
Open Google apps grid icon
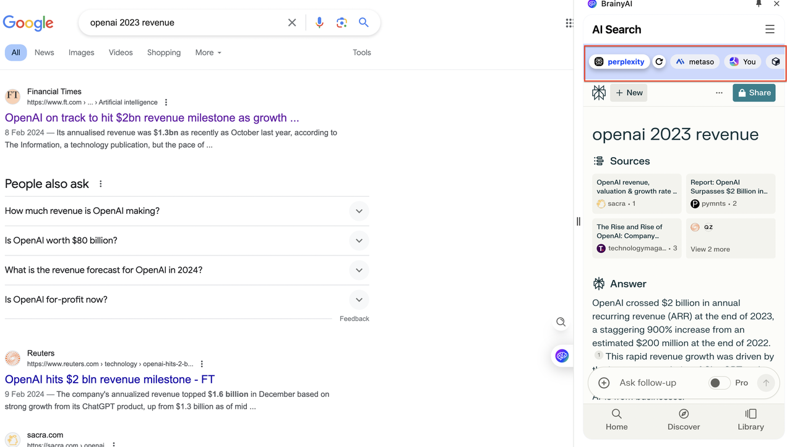tap(569, 23)
